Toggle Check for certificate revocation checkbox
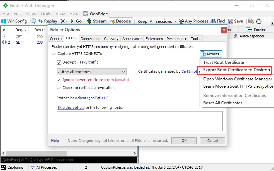The height and width of the screenshot is (171, 274). (x=59, y=88)
